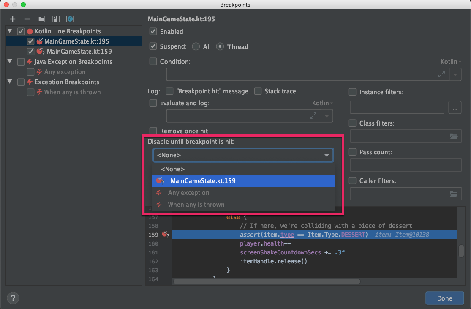The height and width of the screenshot is (309, 471).
Task: Uncheck the Enabled checkbox
Action: point(153,31)
